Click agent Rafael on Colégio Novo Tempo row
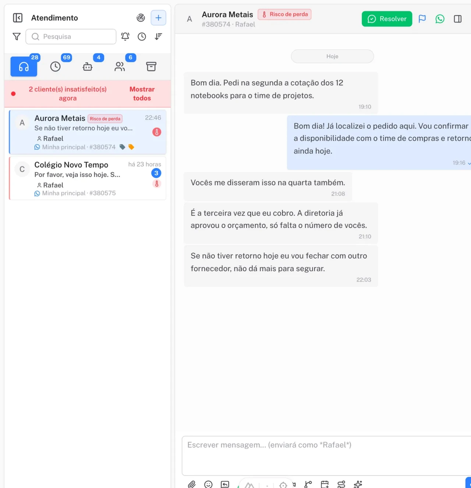Viewport: 471px width, 488px height. [x=50, y=185]
